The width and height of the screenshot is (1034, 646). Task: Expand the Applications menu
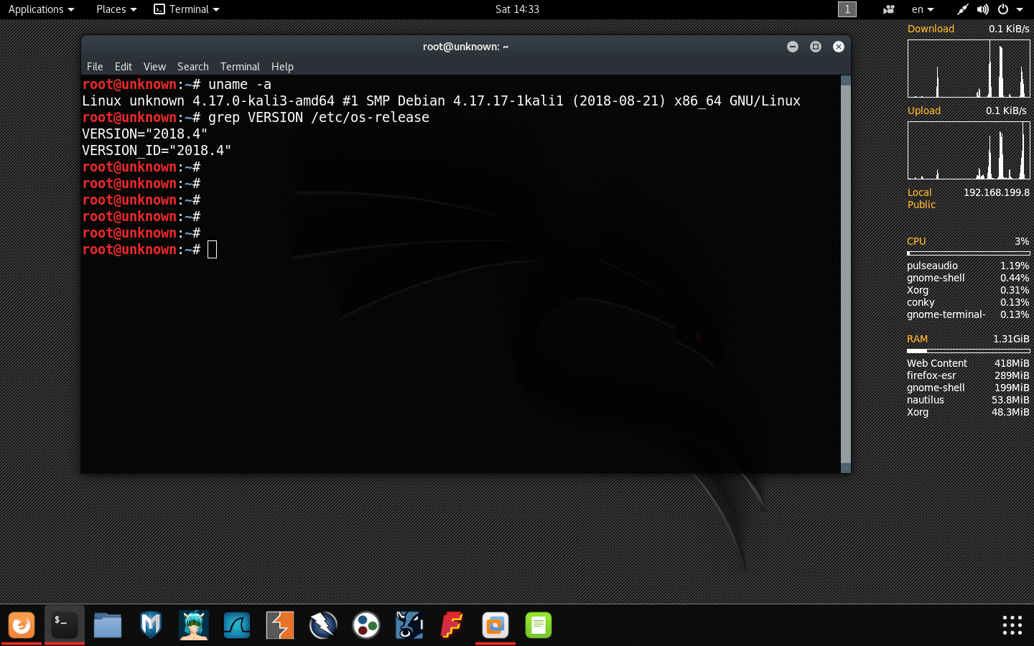[41, 9]
